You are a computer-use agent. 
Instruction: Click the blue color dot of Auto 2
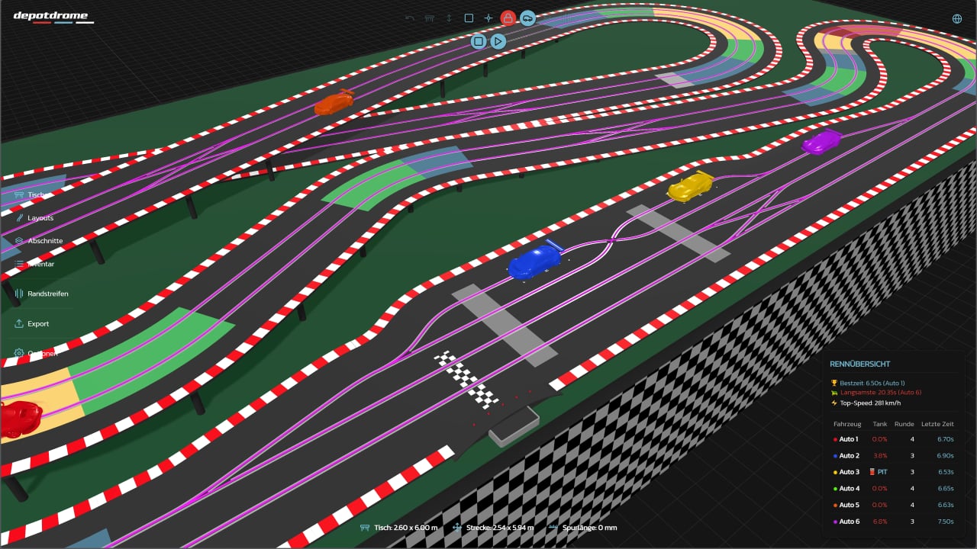tap(836, 455)
